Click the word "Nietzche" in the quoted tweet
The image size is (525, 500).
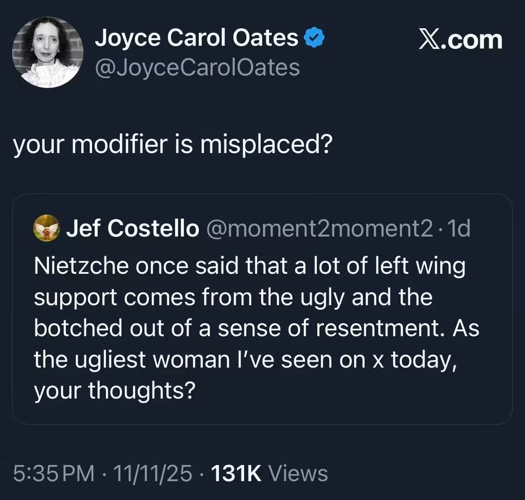pyautogui.click(x=81, y=266)
